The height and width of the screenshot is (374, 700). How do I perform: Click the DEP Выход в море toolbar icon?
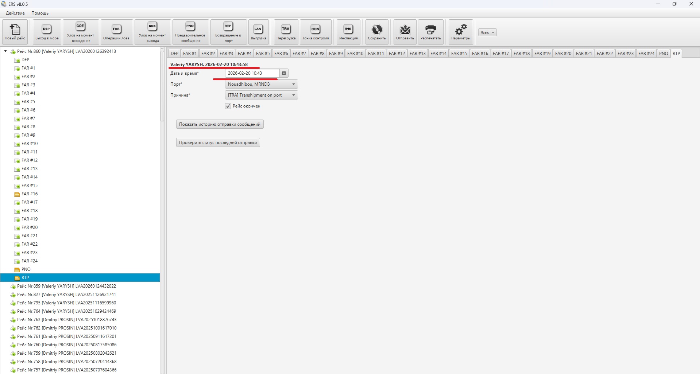(47, 32)
